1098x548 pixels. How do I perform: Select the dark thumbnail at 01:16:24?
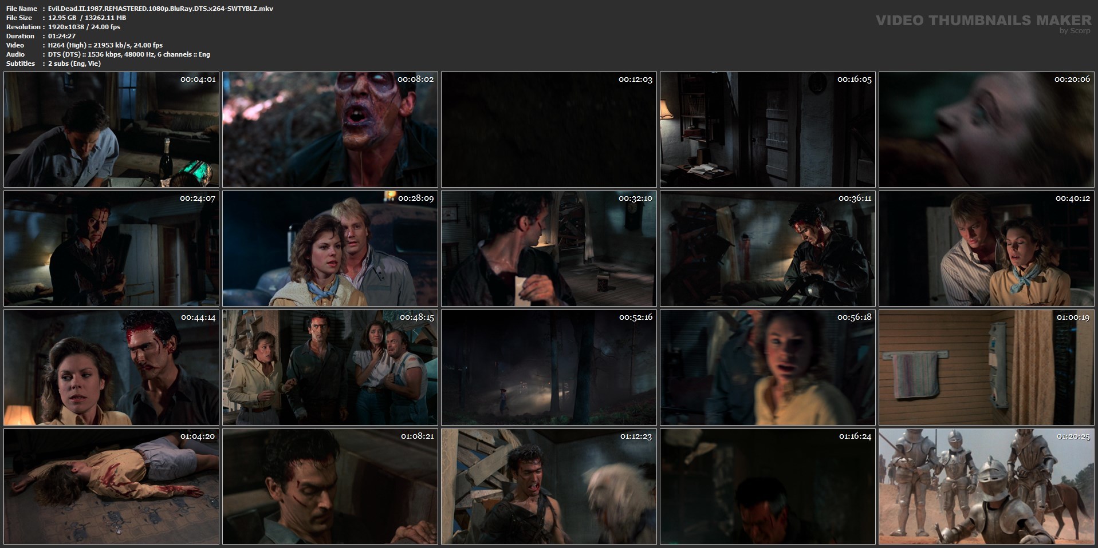pyautogui.click(x=768, y=486)
